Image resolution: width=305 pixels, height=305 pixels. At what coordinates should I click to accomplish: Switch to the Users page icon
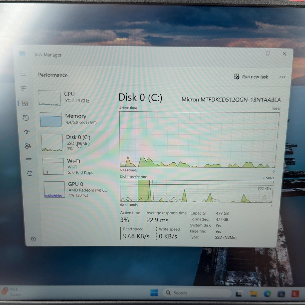point(28,146)
